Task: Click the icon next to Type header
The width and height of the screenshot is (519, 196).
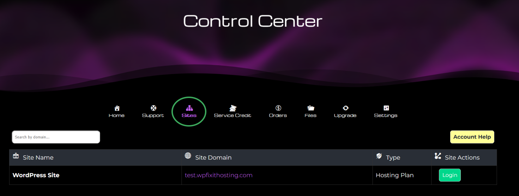Action: (379, 155)
